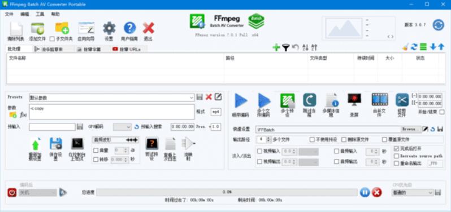
Task: Toggle the audio fade-out checkbox
Action: pyautogui.click(x=336, y=162)
